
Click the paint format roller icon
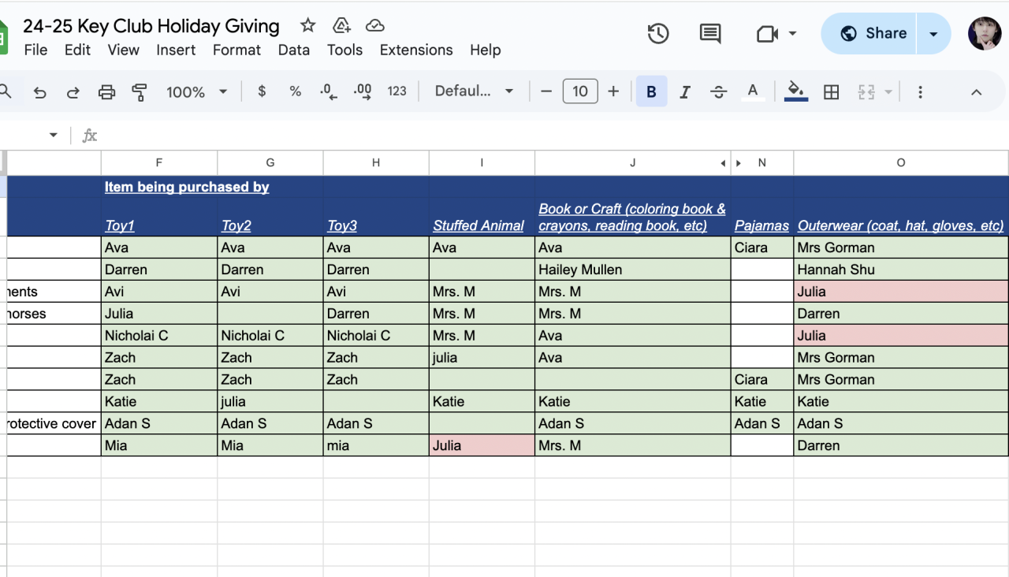click(x=140, y=92)
